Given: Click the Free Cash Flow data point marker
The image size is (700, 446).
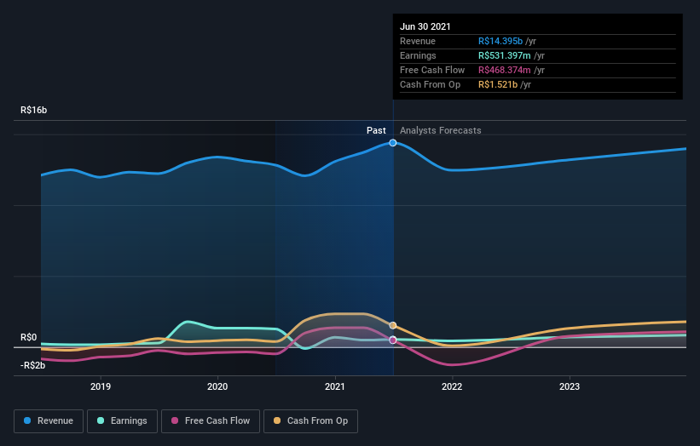Looking at the screenshot, I should [393, 340].
